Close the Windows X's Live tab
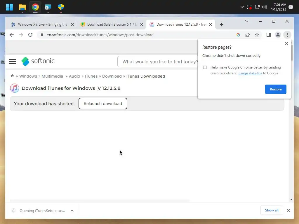Image resolution: width=299 pixels, height=224 pixels. [72, 24]
